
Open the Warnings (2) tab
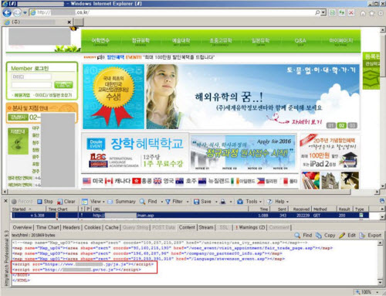tap(250, 227)
